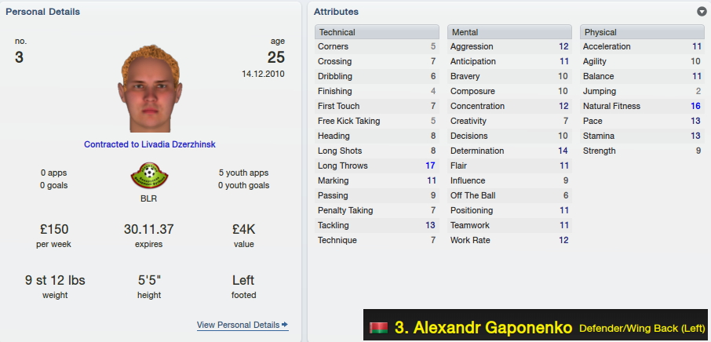Click the 30.11.37 contract expiry date
This screenshot has height=342, width=711.
pos(149,229)
